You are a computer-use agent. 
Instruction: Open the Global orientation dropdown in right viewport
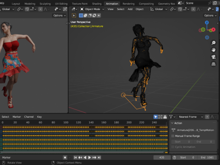click(x=159, y=9)
